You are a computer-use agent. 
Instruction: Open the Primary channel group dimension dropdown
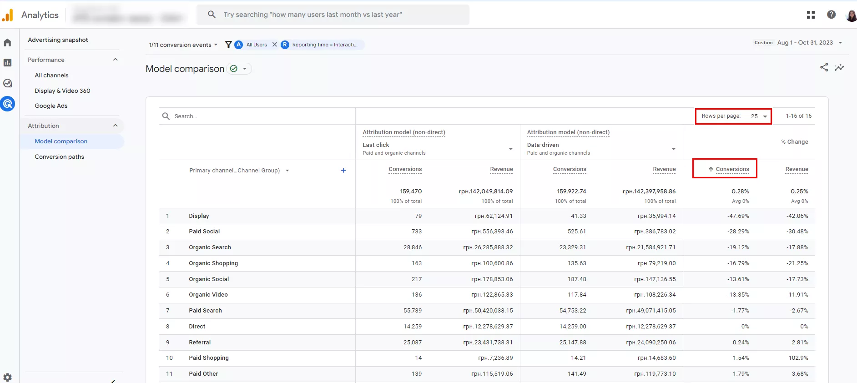coord(239,171)
